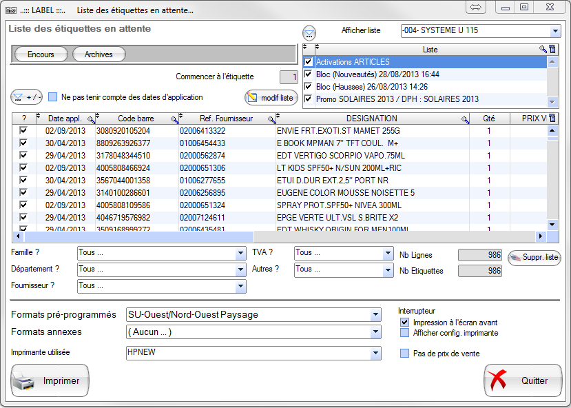This screenshot has width=571, height=408.
Task: Click the double-arrow resize icon in title bar
Action: [476, 7]
